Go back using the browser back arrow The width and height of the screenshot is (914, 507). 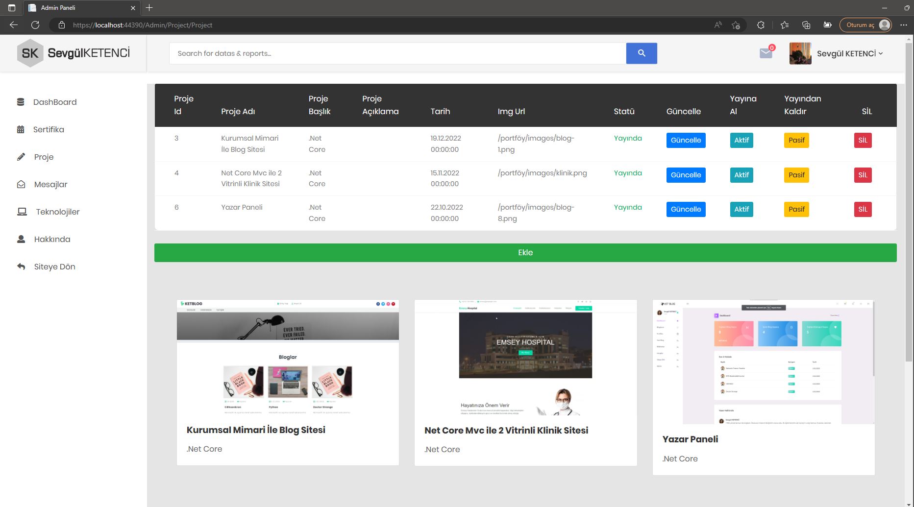(14, 25)
